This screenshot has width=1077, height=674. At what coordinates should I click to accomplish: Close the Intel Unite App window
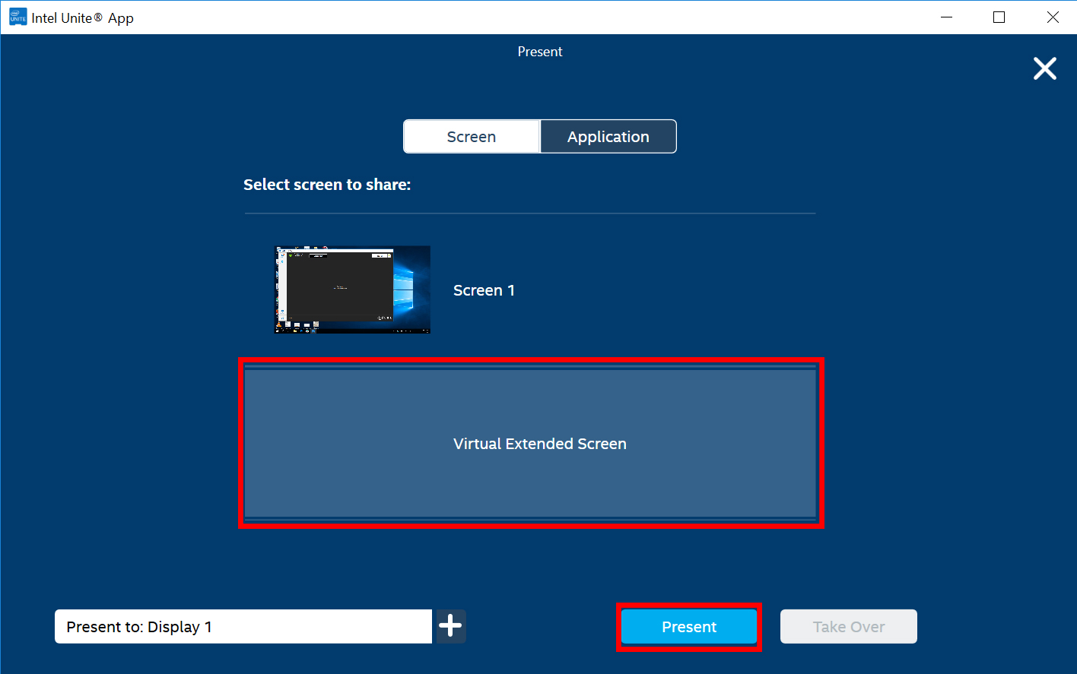tap(1053, 17)
